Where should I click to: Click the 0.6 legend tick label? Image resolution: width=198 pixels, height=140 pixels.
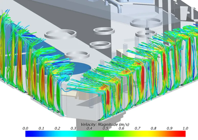tap(121, 128)
